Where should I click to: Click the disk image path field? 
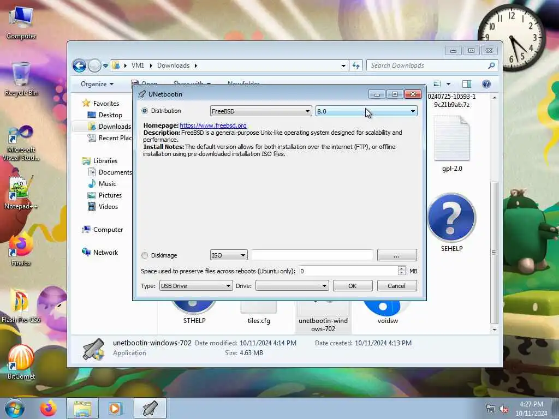click(312, 255)
